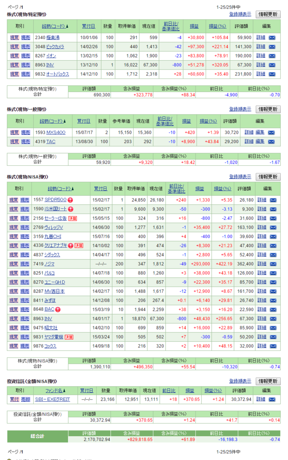288x460 pixels.
Task: Sort the 特定預り table by 買付日
Action: pos(89,26)
